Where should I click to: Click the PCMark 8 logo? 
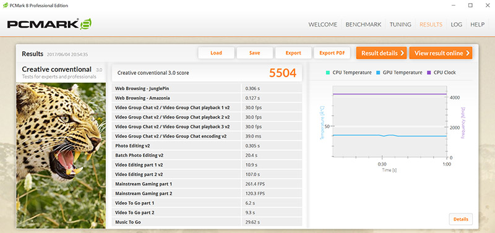pyautogui.click(x=49, y=24)
